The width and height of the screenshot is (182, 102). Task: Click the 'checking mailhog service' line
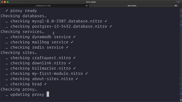pos(39,42)
